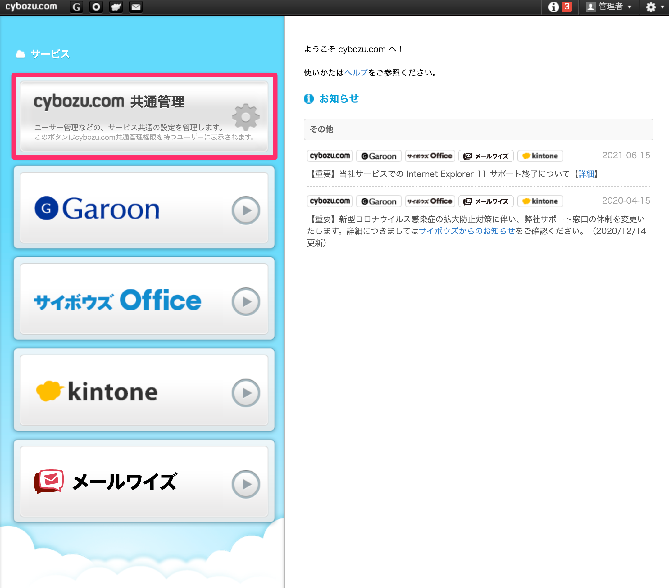This screenshot has width=669, height=588.
Task: Open kintone from the header cloud icon
Action: 116,7
